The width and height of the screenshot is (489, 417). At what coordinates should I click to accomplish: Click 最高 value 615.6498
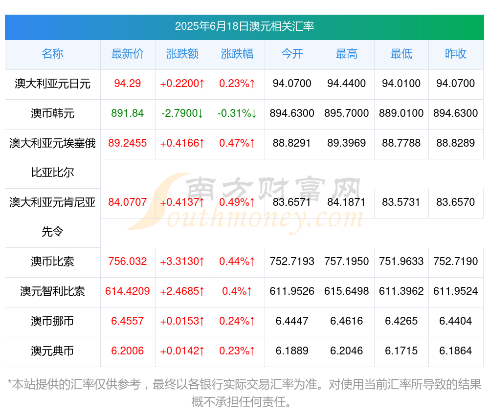(347, 291)
